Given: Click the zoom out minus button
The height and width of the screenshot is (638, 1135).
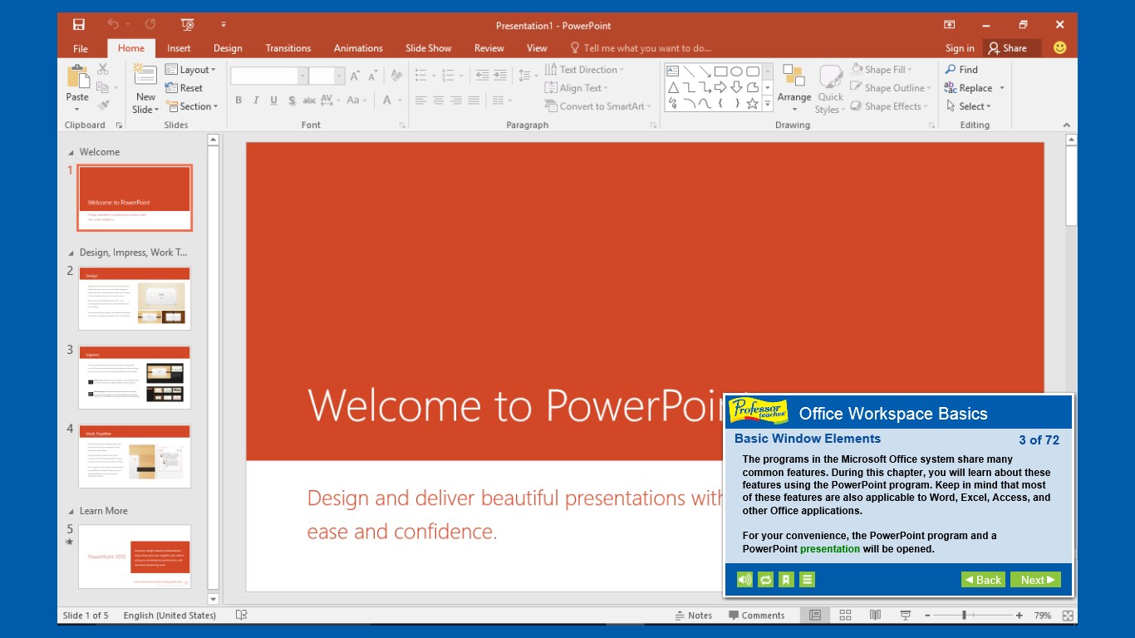Looking at the screenshot, I should (929, 616).
